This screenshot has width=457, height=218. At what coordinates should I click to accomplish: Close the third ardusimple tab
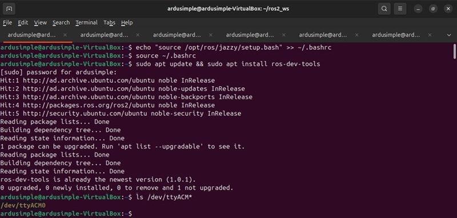tap(210, 35)
